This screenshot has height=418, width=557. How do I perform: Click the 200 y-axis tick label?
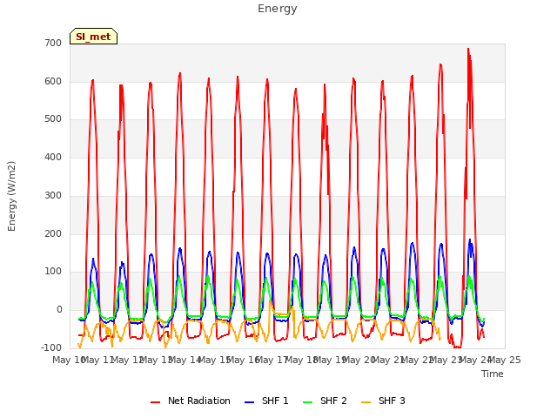(x=53, y=234)
